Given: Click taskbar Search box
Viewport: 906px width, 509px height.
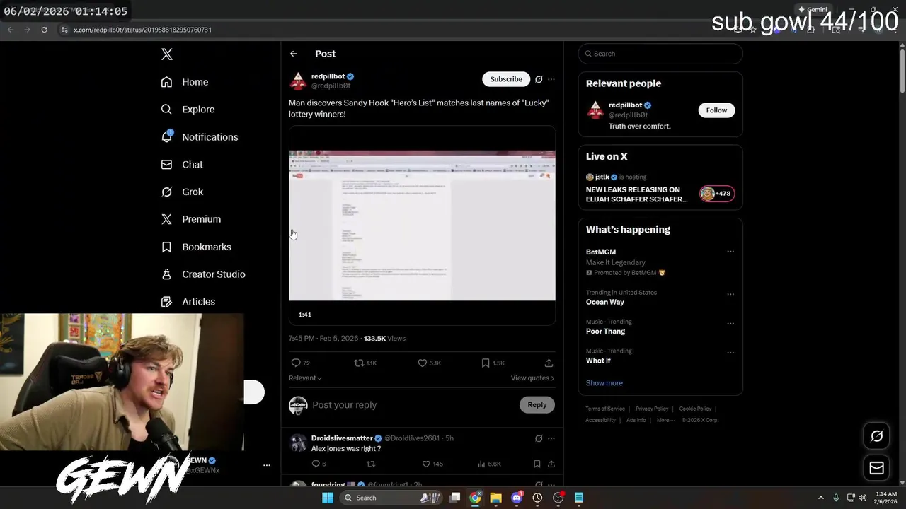Looking at the screenshot, I should pyautogui.click(x=391, y=498).
